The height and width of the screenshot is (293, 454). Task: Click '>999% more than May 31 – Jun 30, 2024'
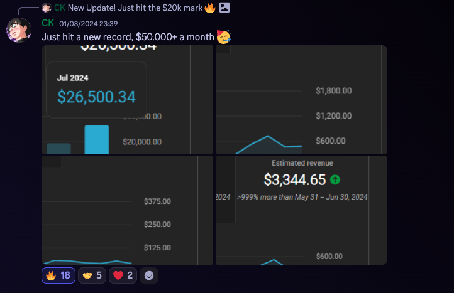click(302, 197)
